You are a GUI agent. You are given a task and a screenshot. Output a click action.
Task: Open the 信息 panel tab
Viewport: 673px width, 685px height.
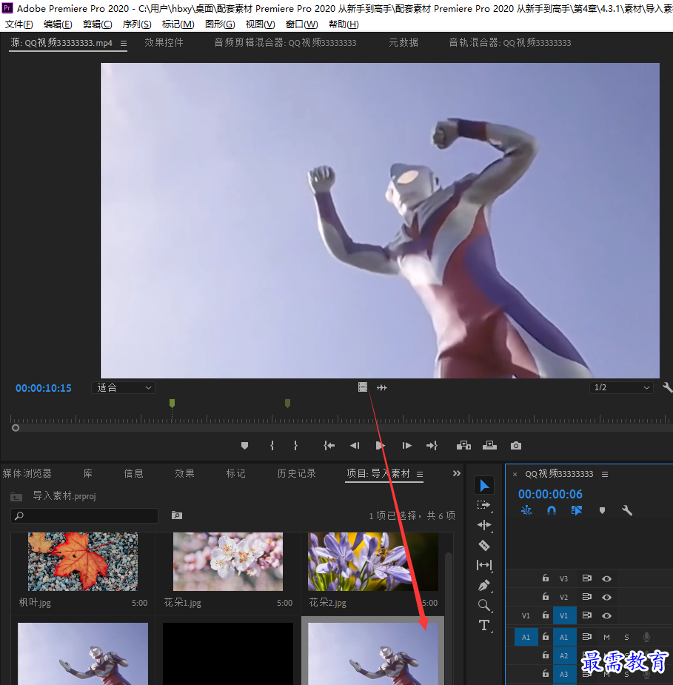pos(133,473)
